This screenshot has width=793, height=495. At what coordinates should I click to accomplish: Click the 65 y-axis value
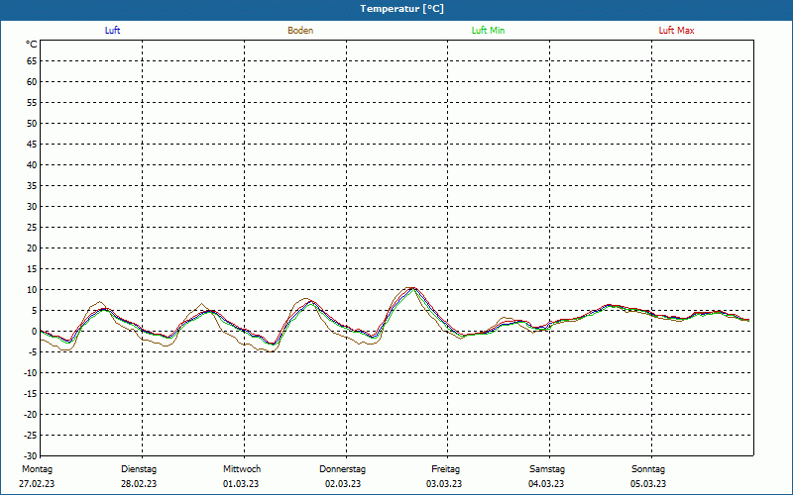click(32, 61)
